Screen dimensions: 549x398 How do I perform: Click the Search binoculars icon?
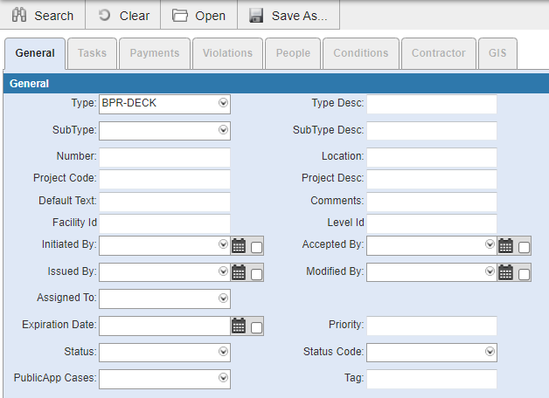coord(19,15)
